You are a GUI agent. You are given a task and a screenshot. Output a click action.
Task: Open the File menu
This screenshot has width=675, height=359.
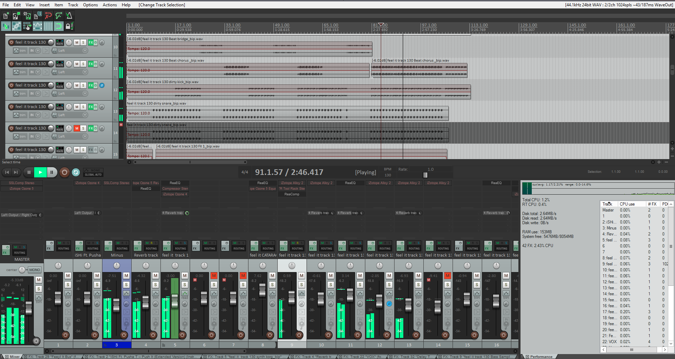tap(6, 5)
